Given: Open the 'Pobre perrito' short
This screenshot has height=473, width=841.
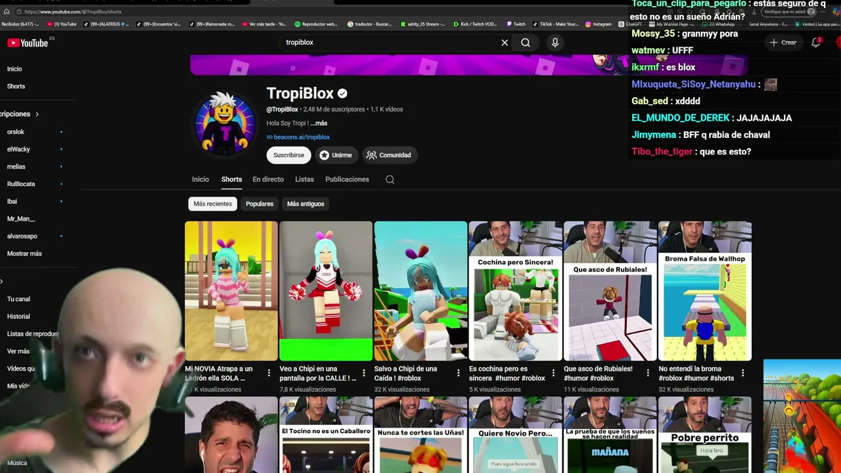Looking at the screenshot, I should pyautogui.click(x=704, y=435).
